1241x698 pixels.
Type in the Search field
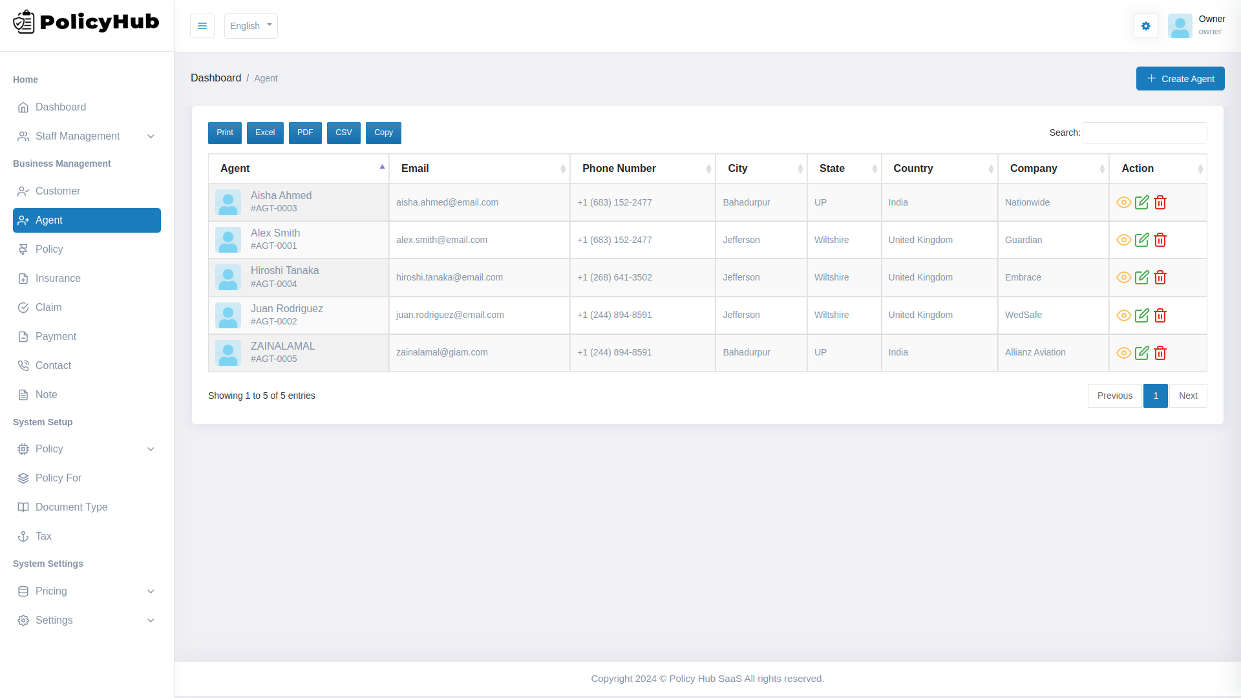coord(1144,132)
